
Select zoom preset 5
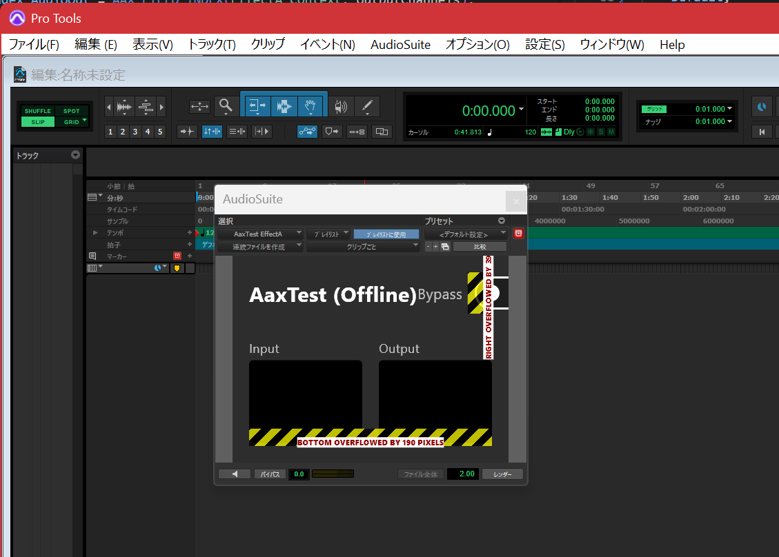tap(160, 132)
